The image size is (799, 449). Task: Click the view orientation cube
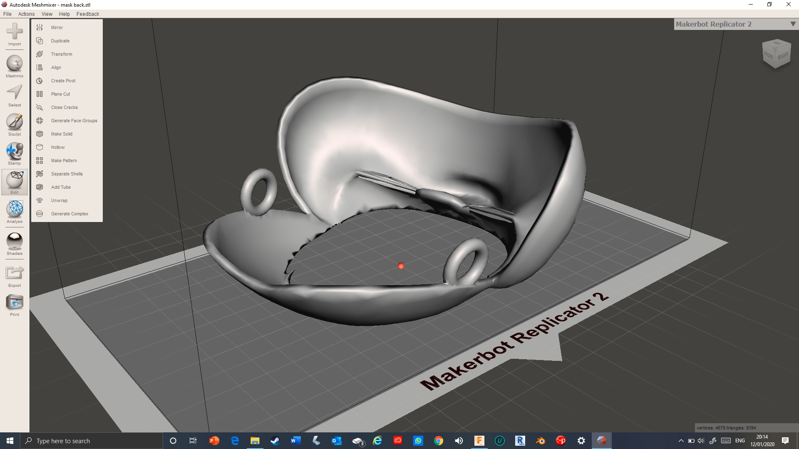[x=776, y=54]
